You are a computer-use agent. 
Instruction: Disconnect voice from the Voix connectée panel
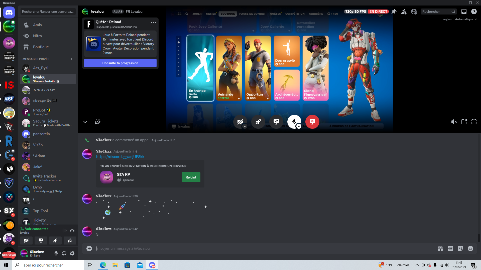coord(72,230)
